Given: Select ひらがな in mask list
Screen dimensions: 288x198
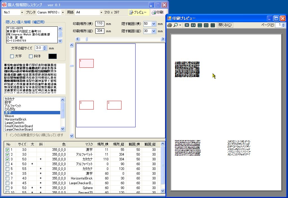Looking at the screenshot, I should (x=32, y=109).
